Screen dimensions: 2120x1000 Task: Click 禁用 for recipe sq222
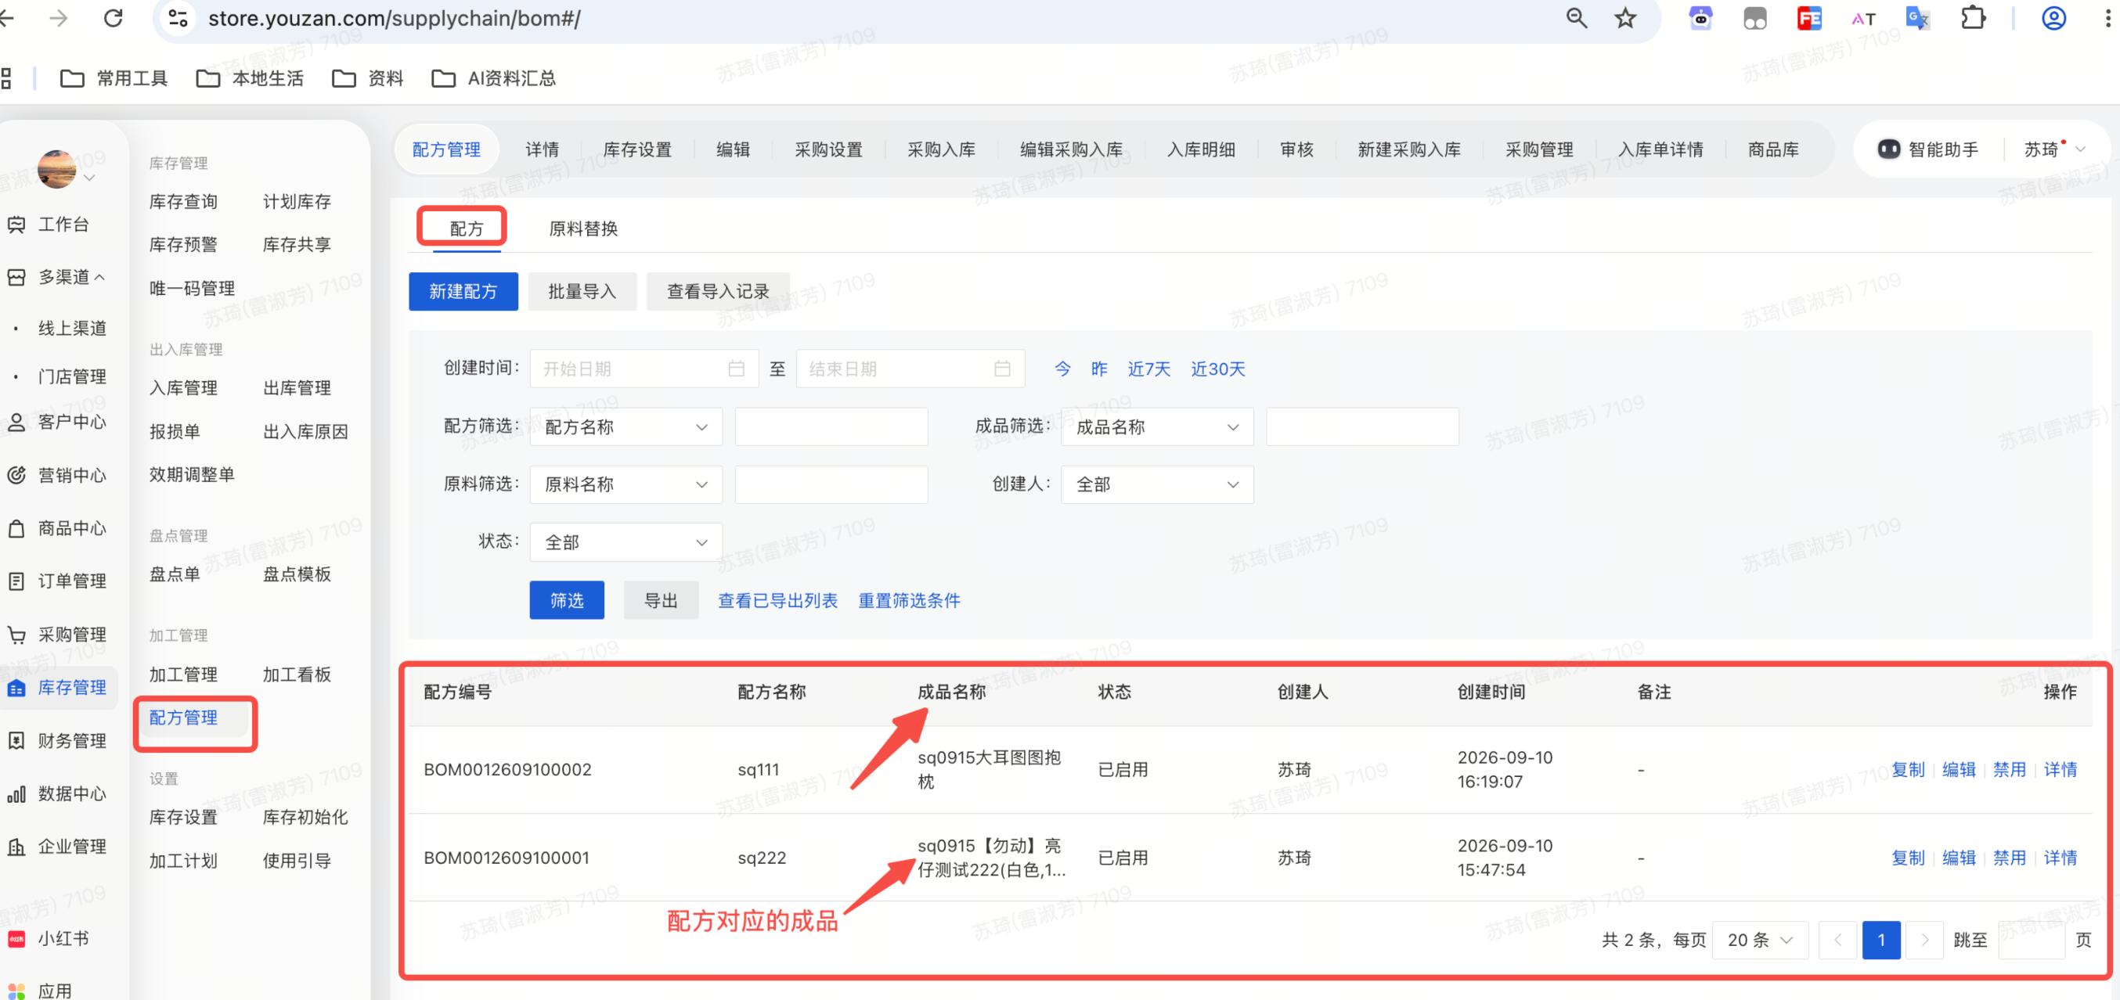[2009, 858]
